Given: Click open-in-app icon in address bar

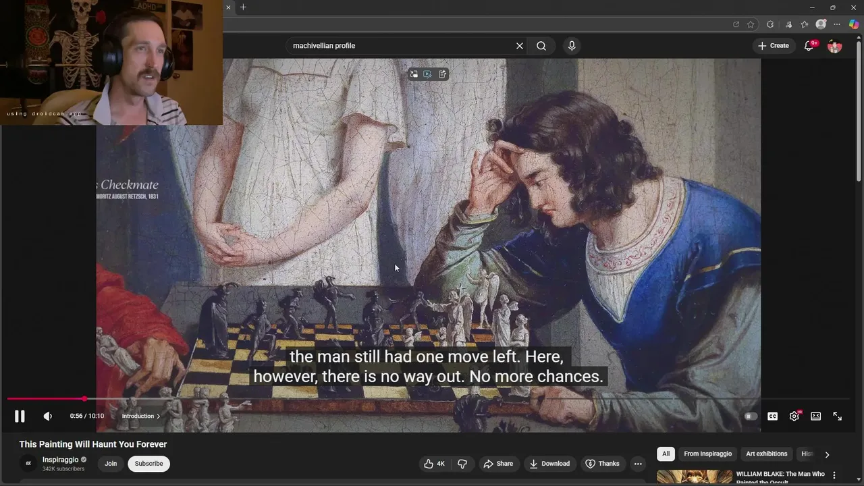Looking at the screenshot, I should pyautogui.click(x=736, y=24).
